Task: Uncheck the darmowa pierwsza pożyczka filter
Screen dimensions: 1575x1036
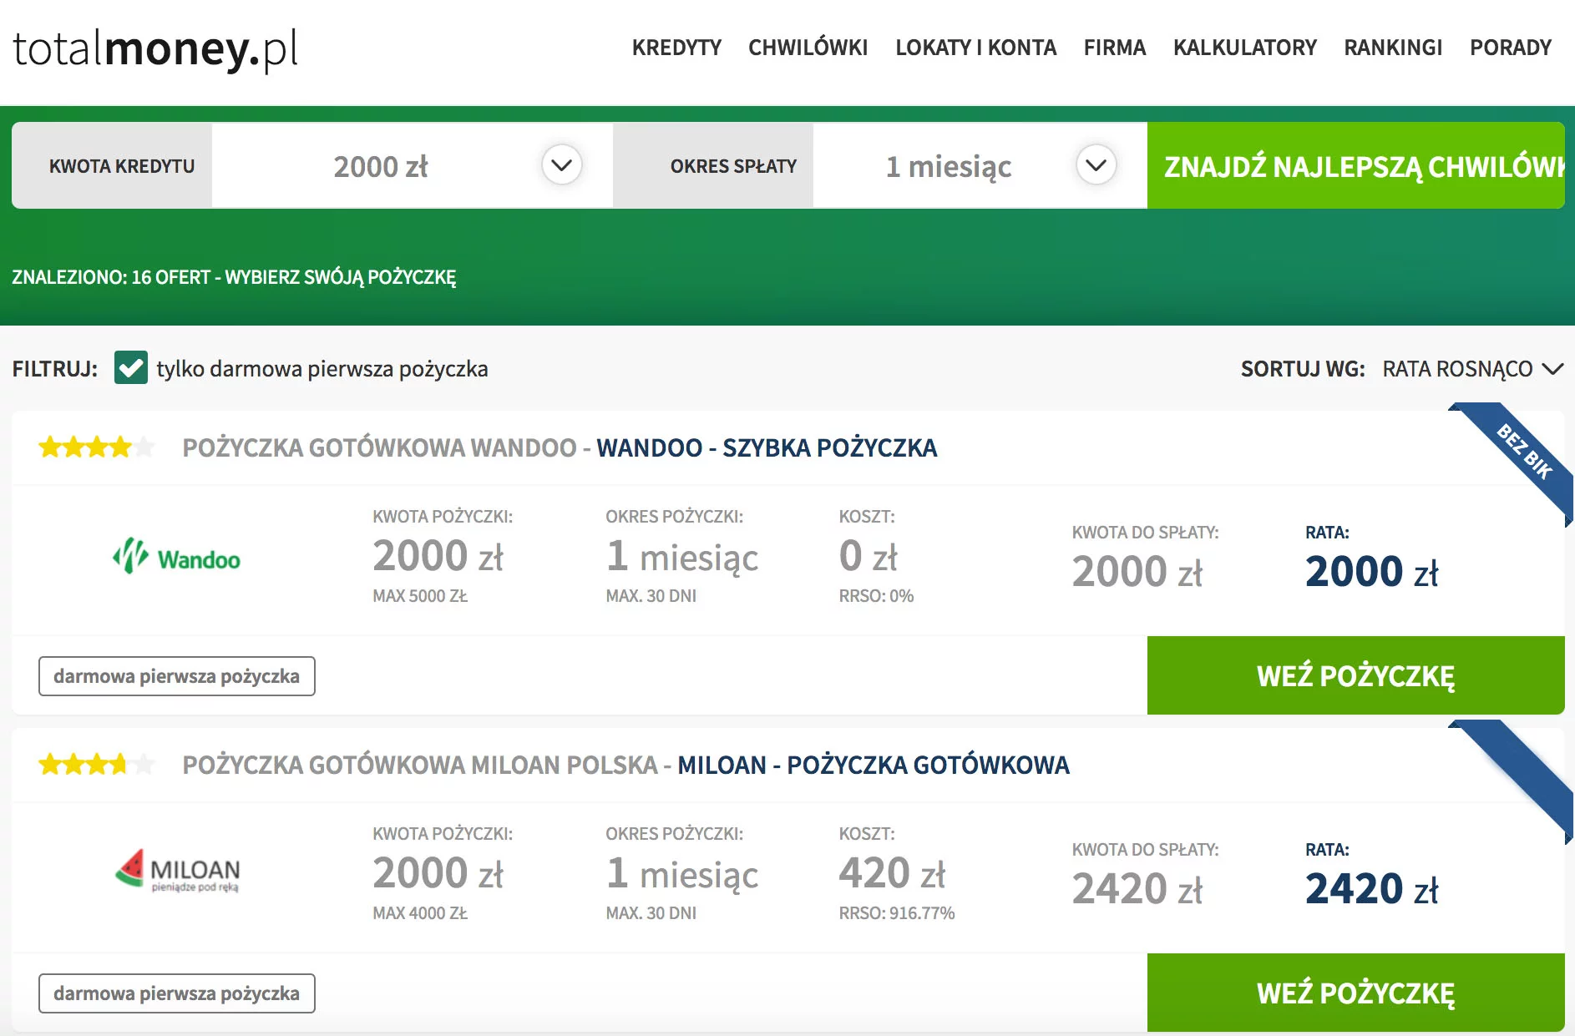Action: [x=131, y=368]
